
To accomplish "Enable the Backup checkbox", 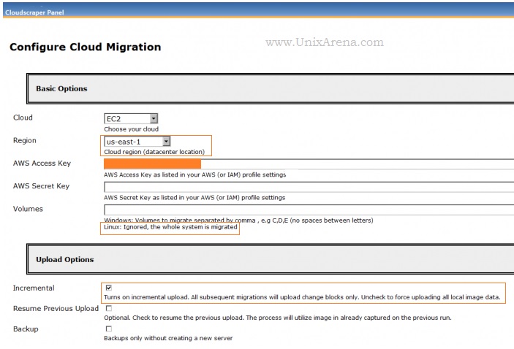I will (109, 329).
